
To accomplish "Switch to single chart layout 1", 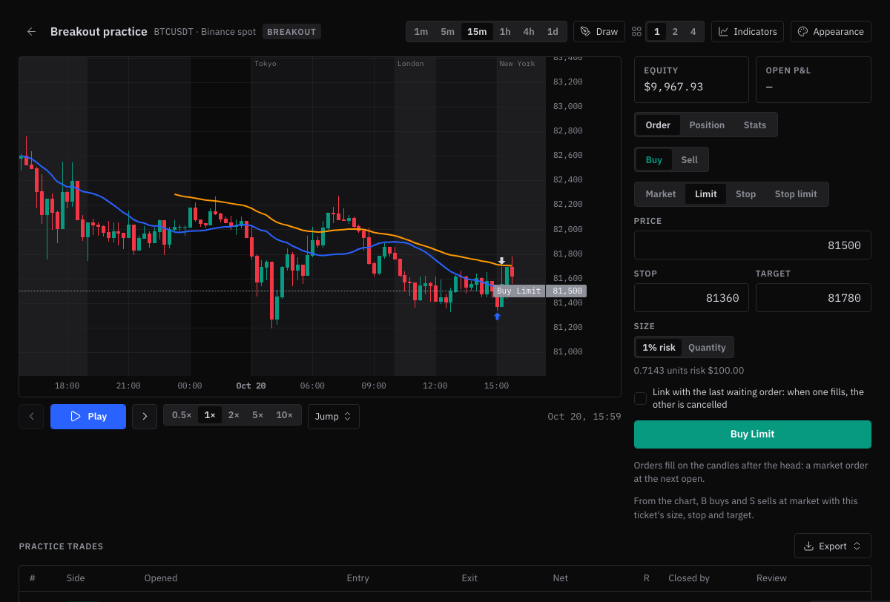I will click(x=656, y=32).
